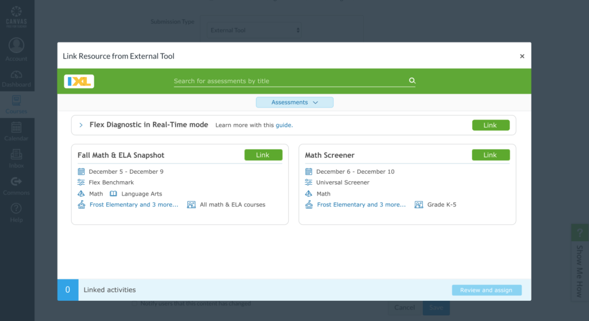
Task: Toggle Notify users content has changed checkbox
Action: point(135,303)
